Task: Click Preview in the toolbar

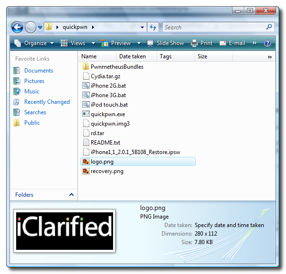Action: point(116,43)
